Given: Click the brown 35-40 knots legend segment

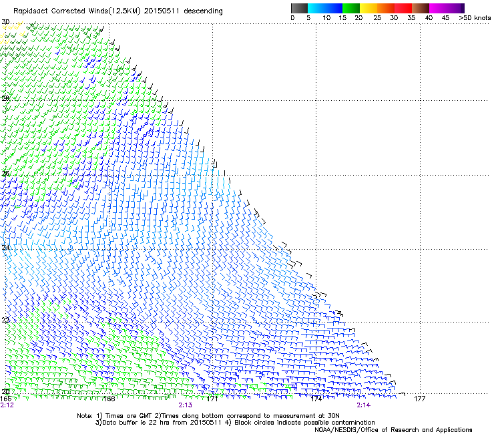Looking at the screenshot, I should [421, 8].
